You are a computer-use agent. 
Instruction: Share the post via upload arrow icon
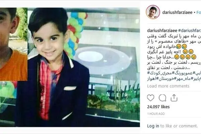(174, 98)
